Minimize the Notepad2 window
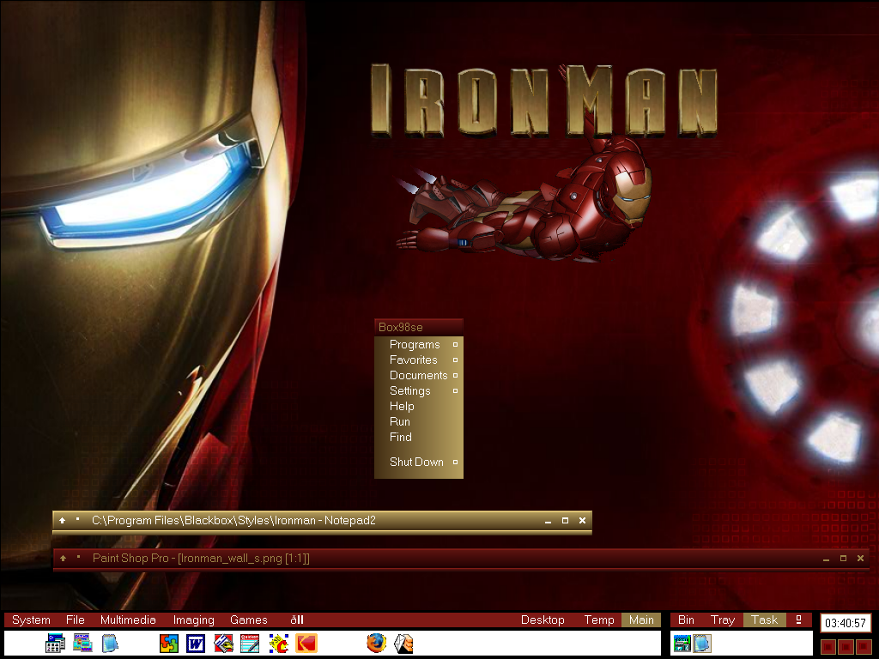879x659 pixels. point(548,521)
